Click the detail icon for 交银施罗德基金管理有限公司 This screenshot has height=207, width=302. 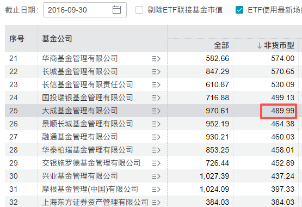click(x=156, y=163)
